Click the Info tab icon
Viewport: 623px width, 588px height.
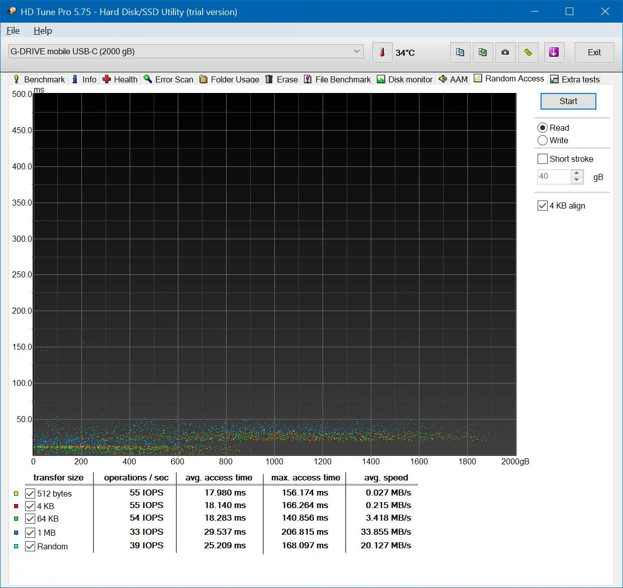coord(75,79)
